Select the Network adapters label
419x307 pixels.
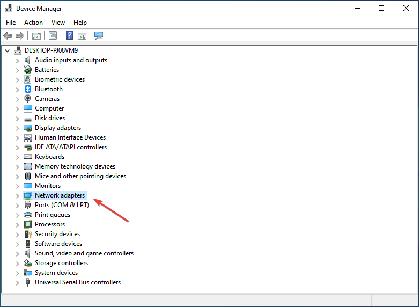pos(60,195)
